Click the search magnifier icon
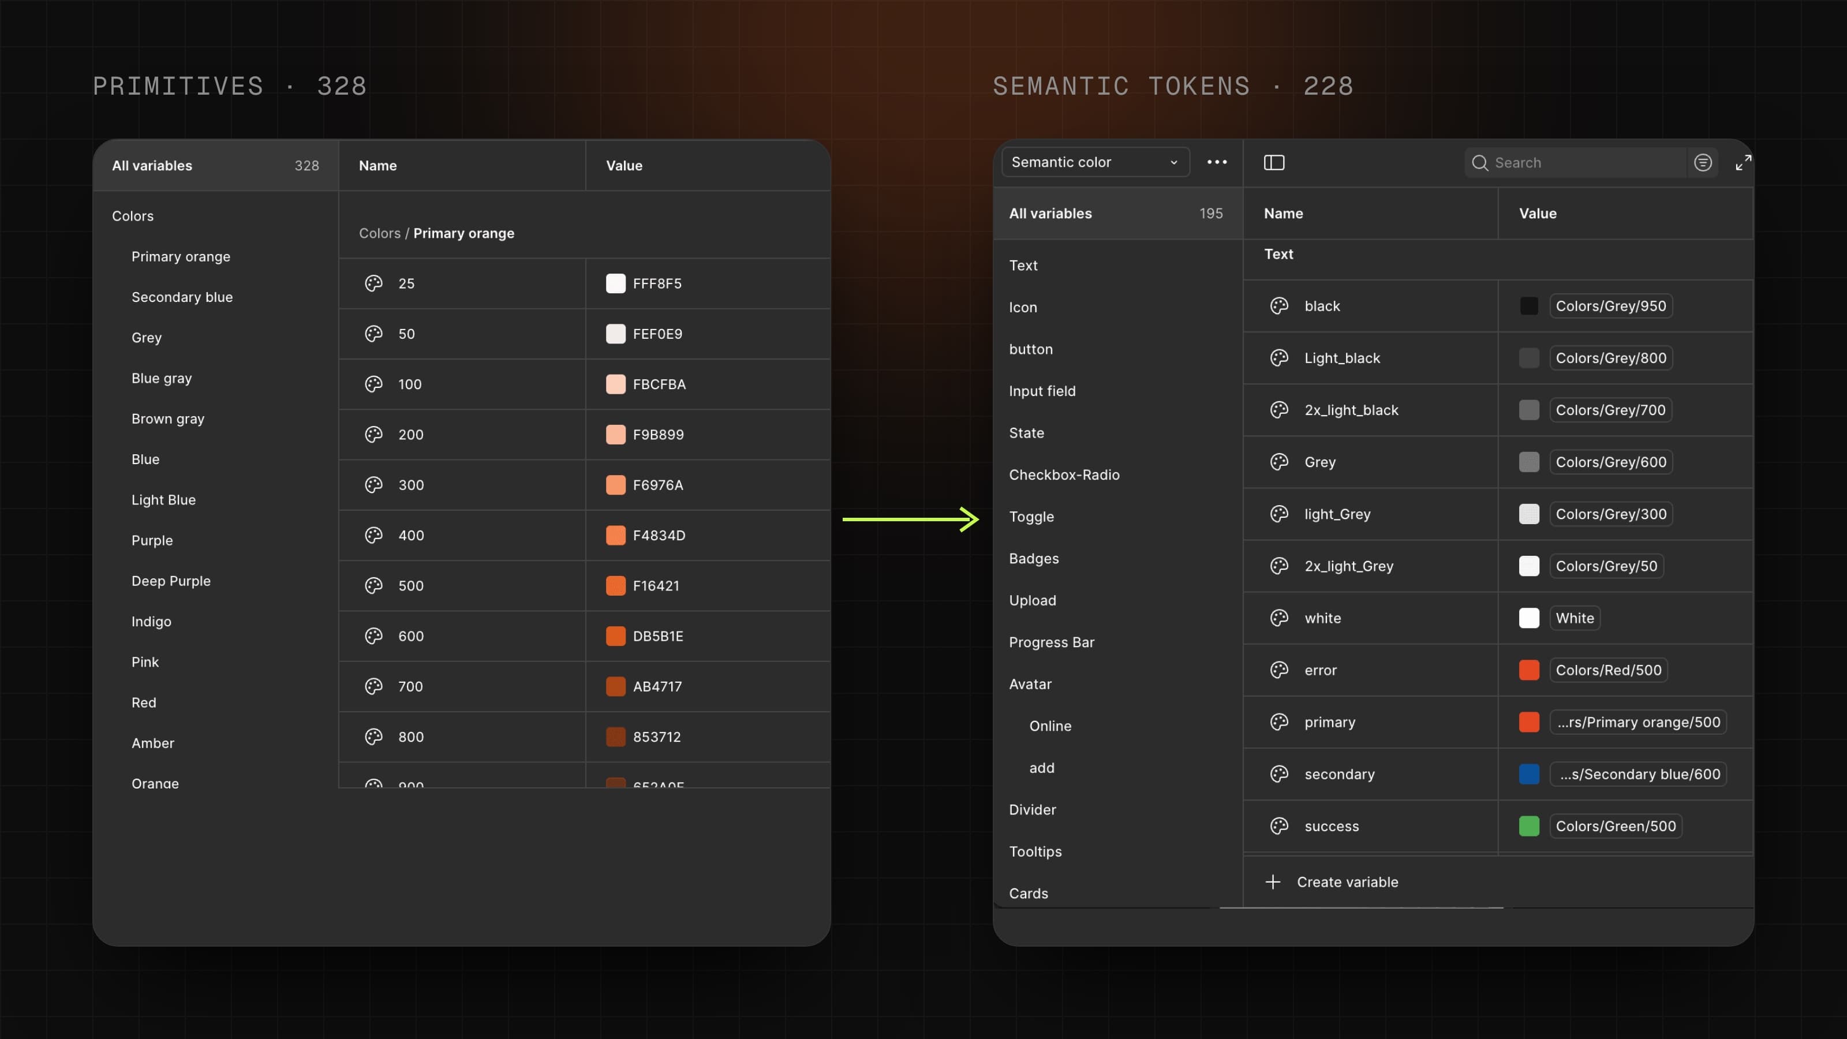Image resolution: width=1847 pixels, height=1039 pixels. click(x=1480, y=163)
